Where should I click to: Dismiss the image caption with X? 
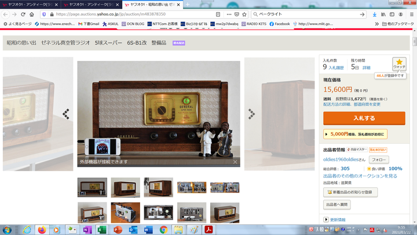235,162
